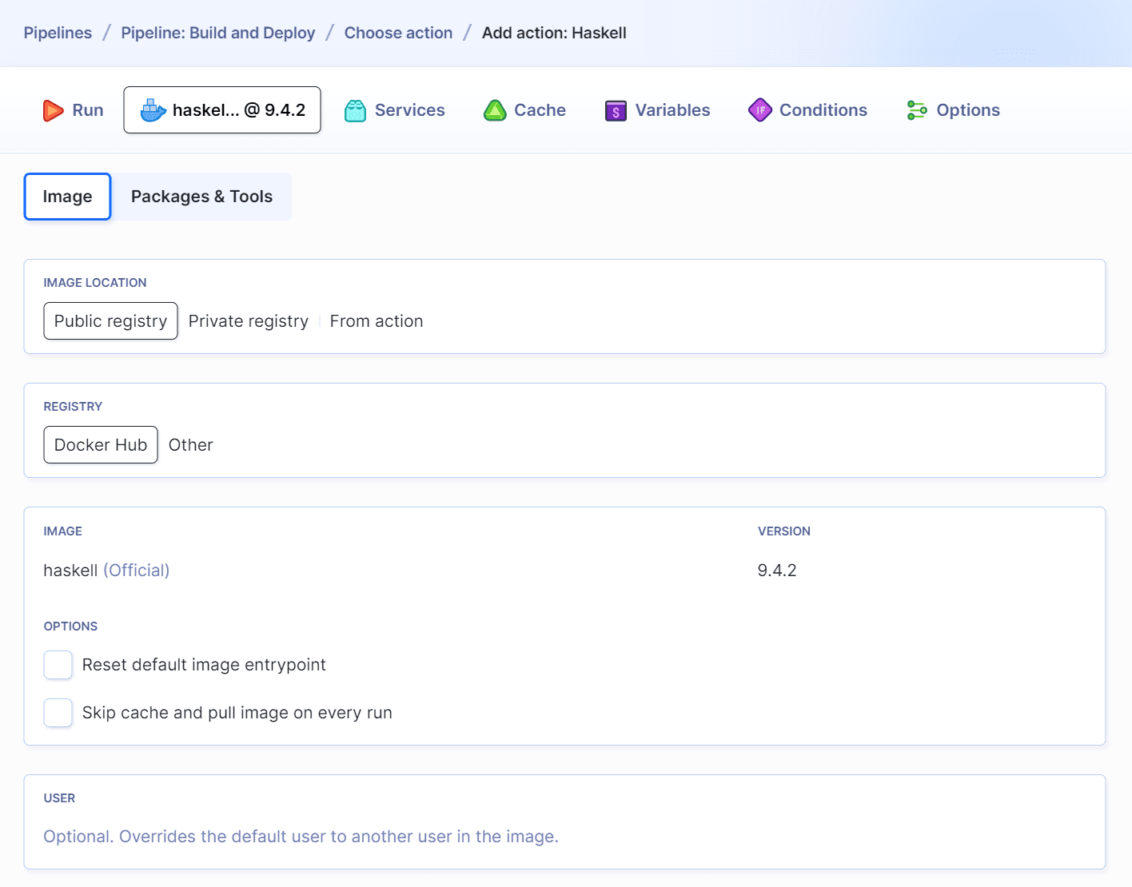Select Docker Hub as the registry

click(x=100, y=445)
